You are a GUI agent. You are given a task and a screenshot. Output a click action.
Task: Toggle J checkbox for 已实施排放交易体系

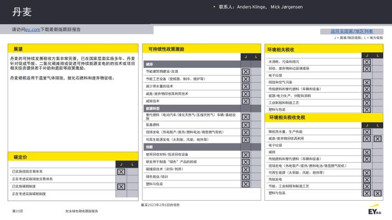pyautogui.click(x=121, y=172)
